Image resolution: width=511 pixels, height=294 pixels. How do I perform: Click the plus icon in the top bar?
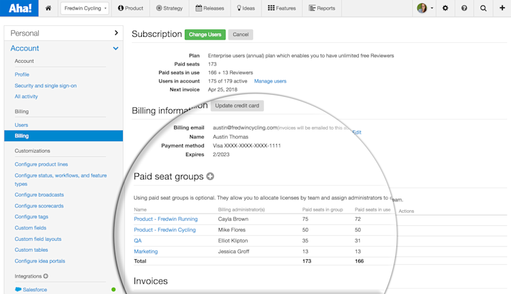point(502,8)
